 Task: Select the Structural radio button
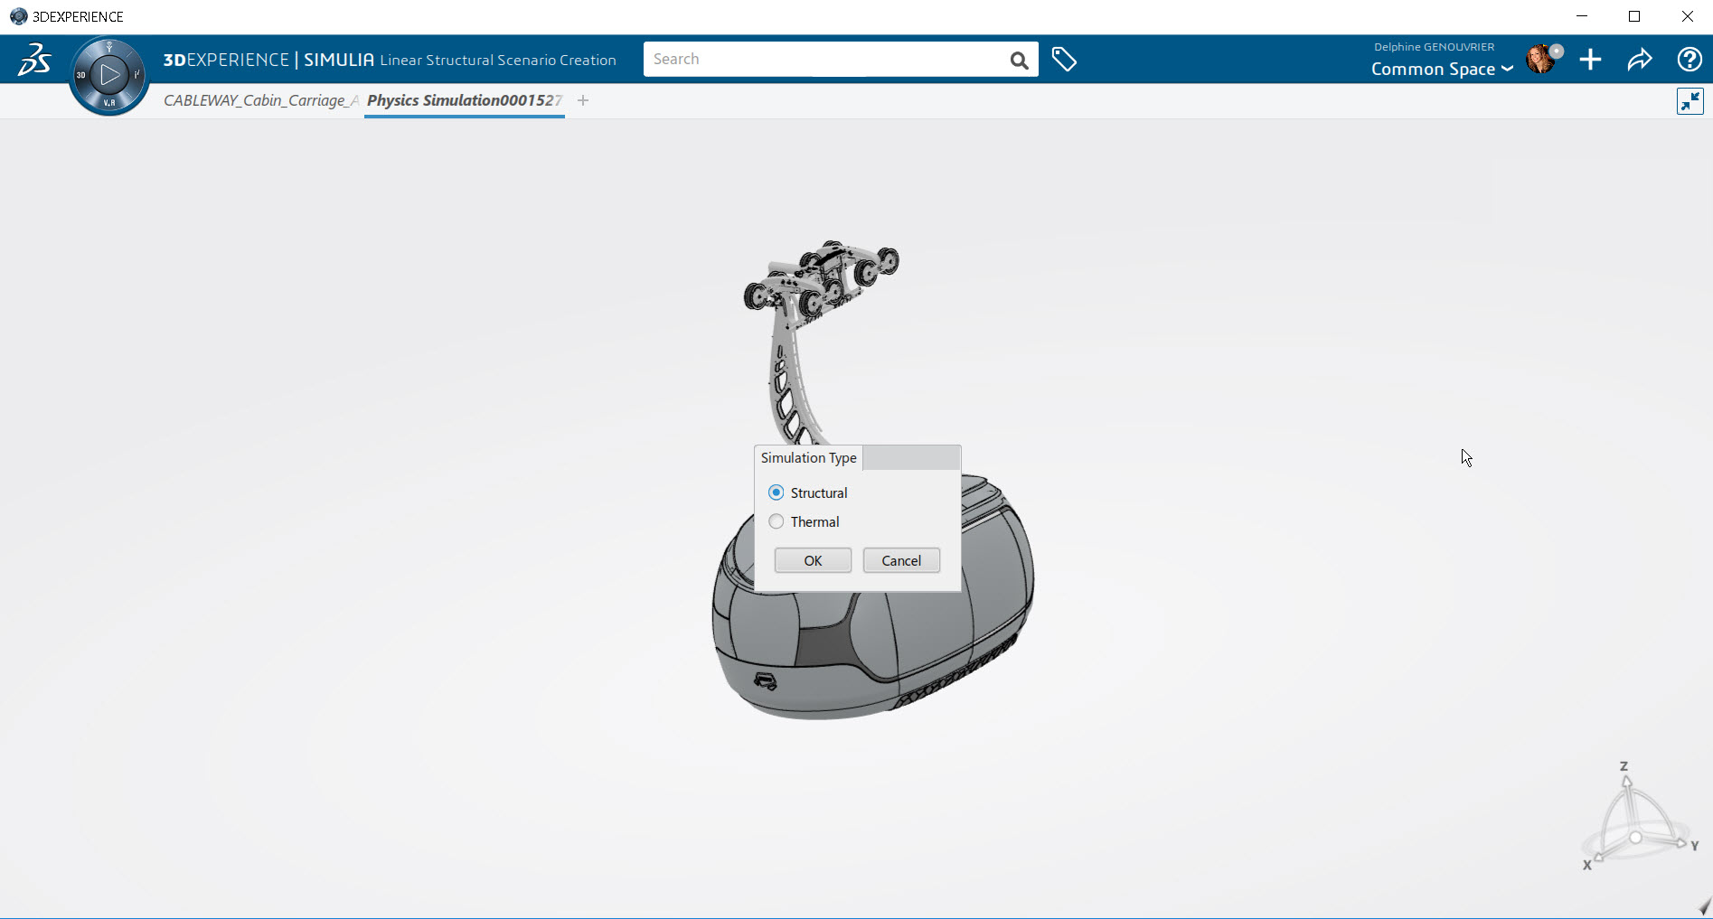(776, 492)
